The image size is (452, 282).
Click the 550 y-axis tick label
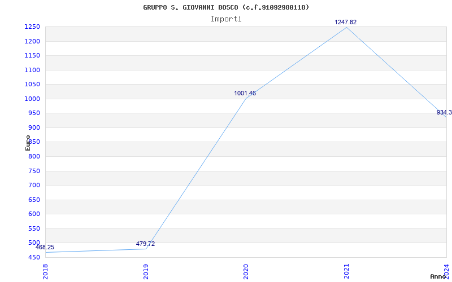coord(34,228)
